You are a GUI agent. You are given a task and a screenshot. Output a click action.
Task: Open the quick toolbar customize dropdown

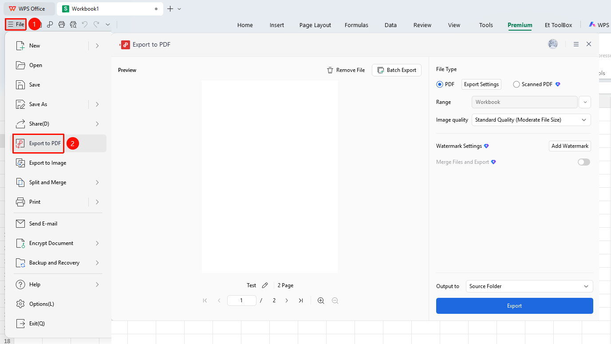[108, 24]
